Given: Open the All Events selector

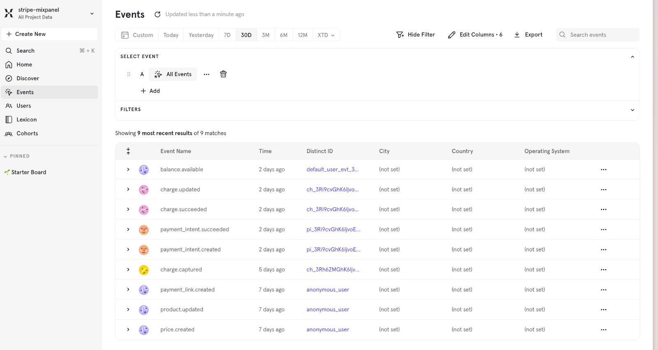Looking at the screenshot, I should [173, 74].
